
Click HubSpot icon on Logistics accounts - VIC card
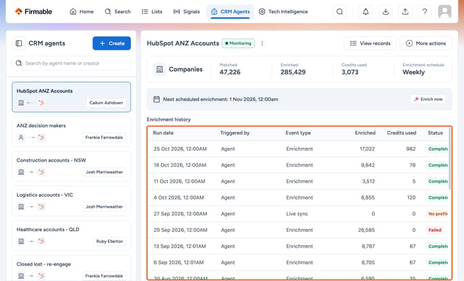(x=42, y=206)
